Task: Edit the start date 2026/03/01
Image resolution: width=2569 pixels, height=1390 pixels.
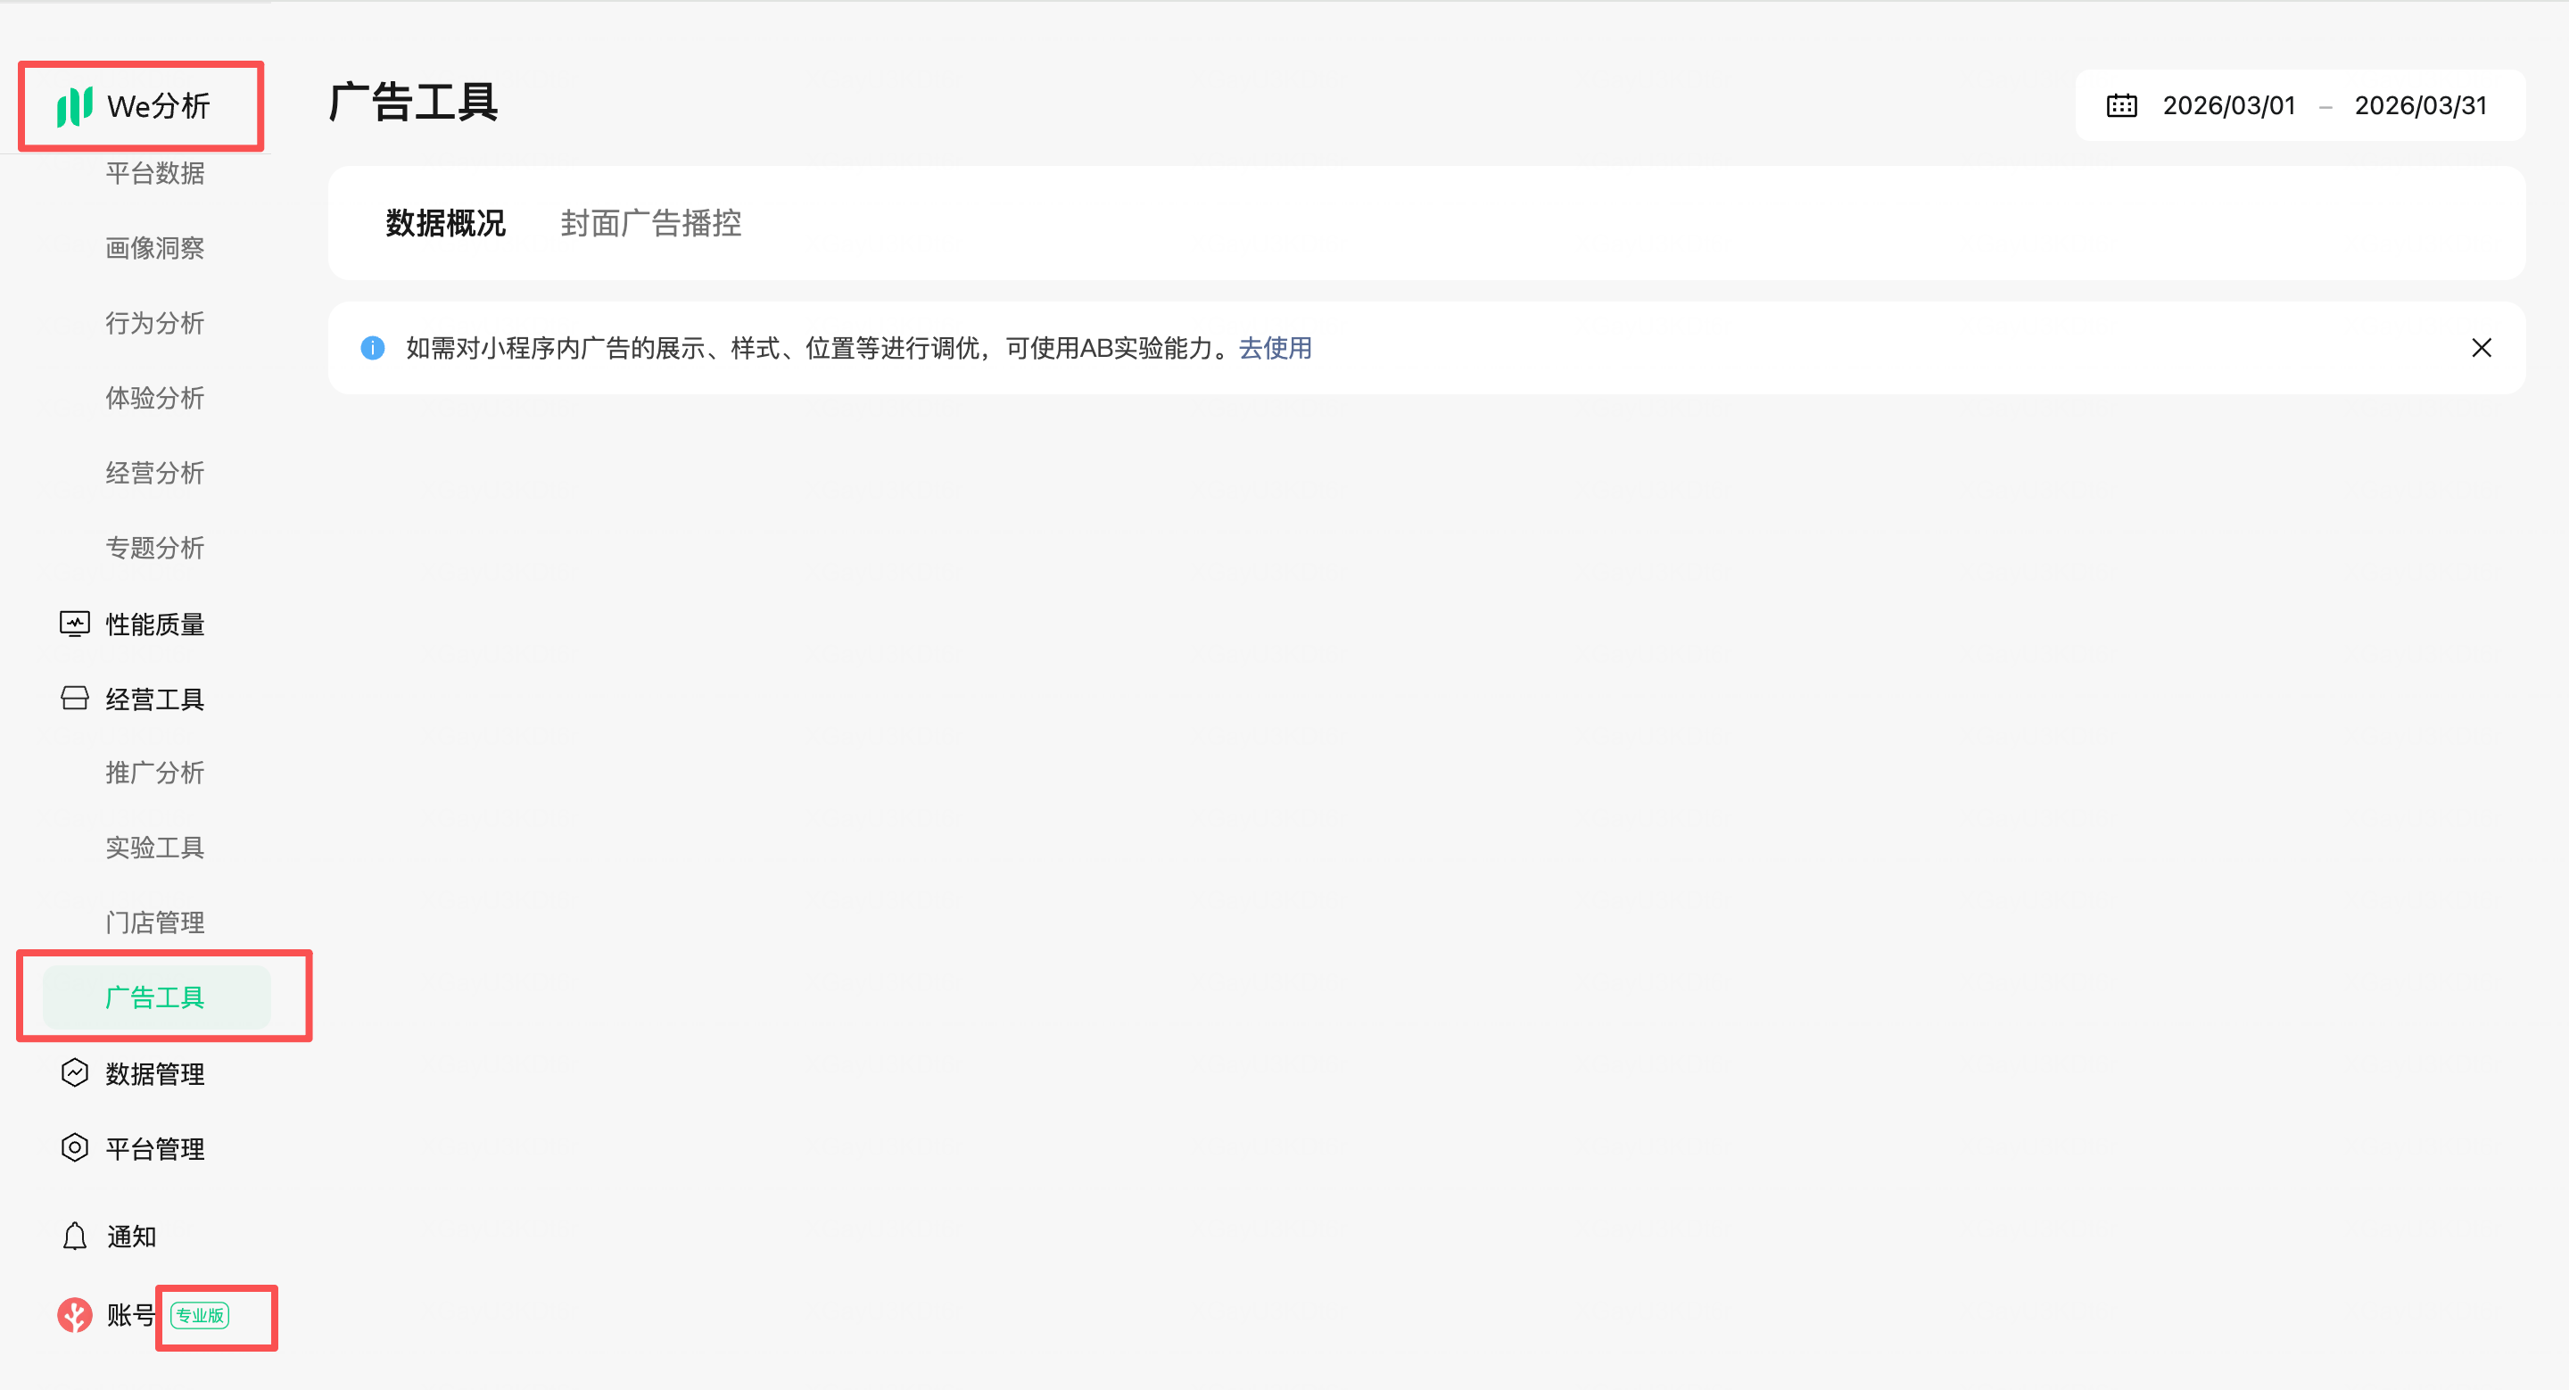Action: pyautogui.click(x=2228, y=105)
